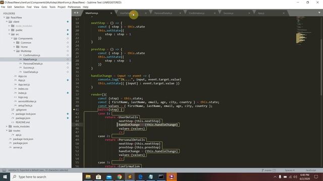Click the git branch master indicator
Screen dimensions: 323x181
[268, 170]
